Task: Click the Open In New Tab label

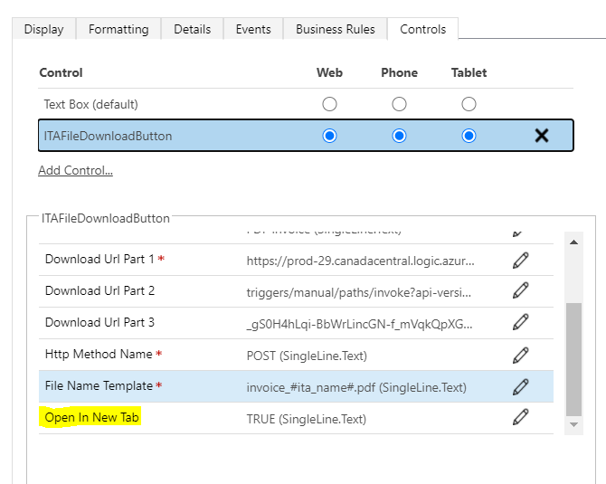Action: pyautogui.click(x=91, y=418)
